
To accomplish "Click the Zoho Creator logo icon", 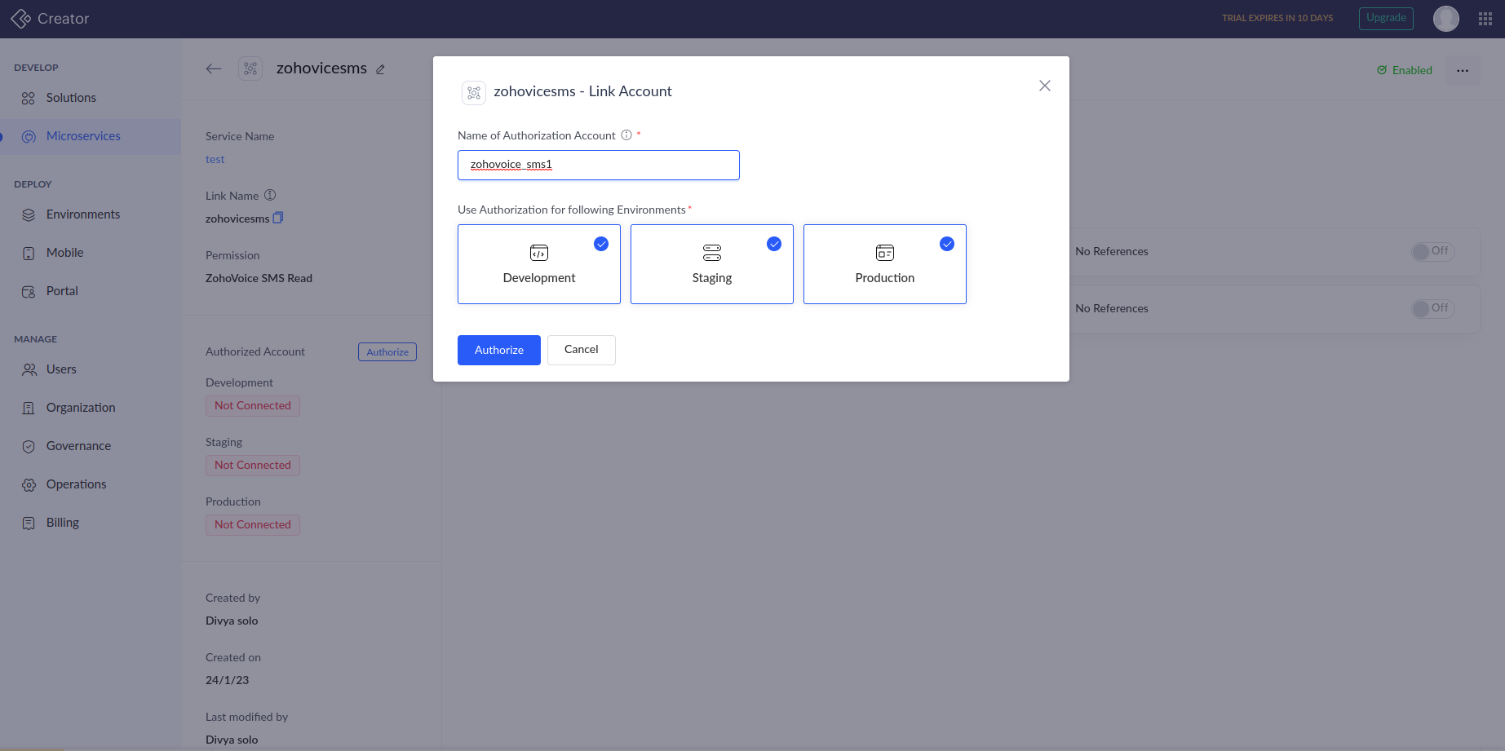I will 21,19.
